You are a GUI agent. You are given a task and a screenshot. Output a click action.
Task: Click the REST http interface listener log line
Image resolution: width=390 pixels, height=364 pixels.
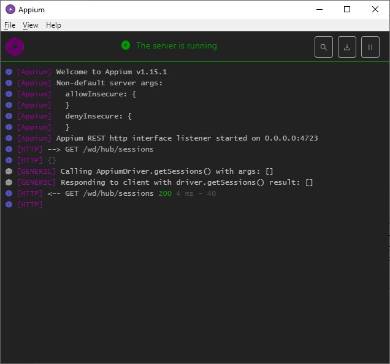pos(187,138)
